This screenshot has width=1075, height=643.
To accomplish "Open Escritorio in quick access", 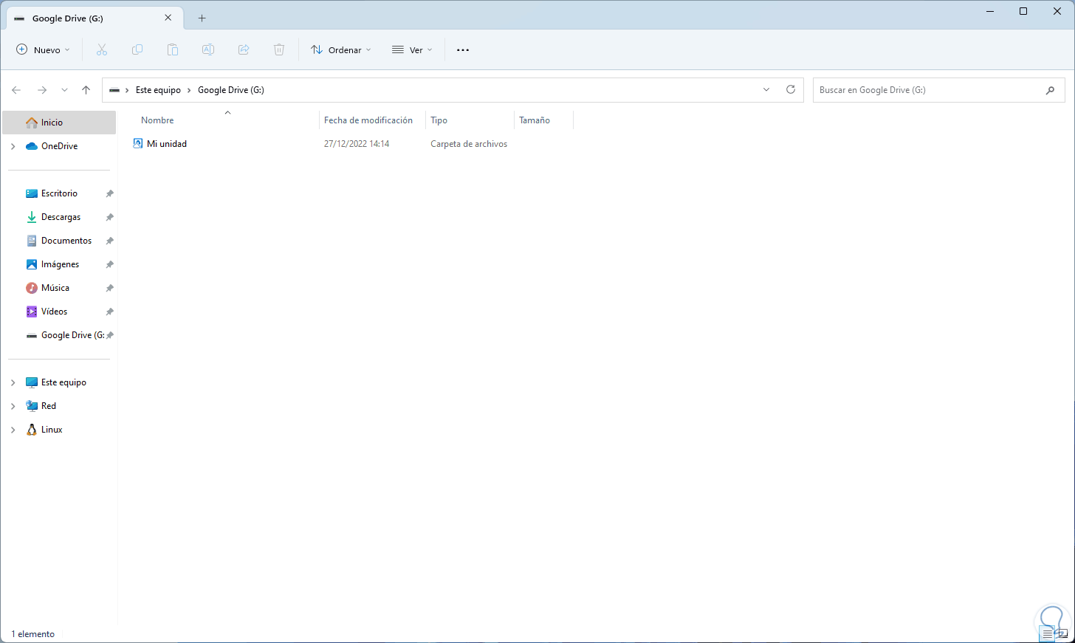I will (x=59, y=193).
